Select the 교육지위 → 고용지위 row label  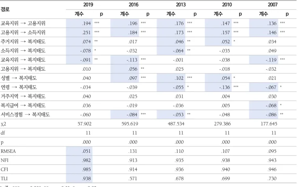[23, 23]
